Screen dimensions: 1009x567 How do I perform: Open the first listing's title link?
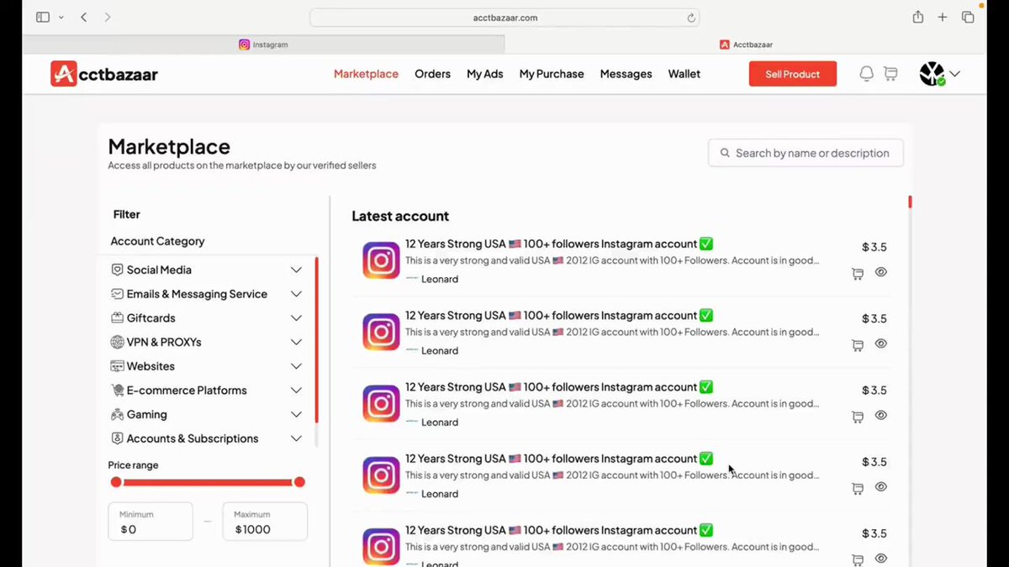coord(559,244)
